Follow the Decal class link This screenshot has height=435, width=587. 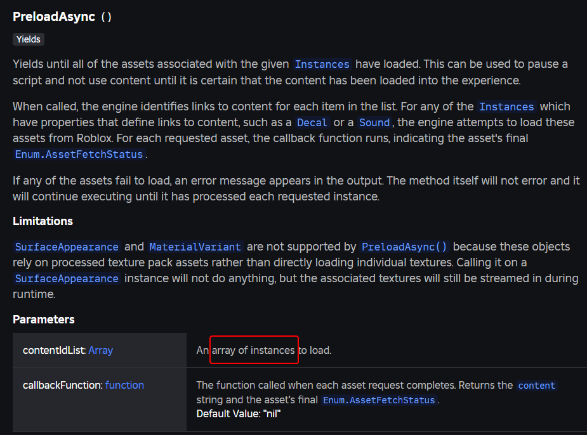(312, 122)
